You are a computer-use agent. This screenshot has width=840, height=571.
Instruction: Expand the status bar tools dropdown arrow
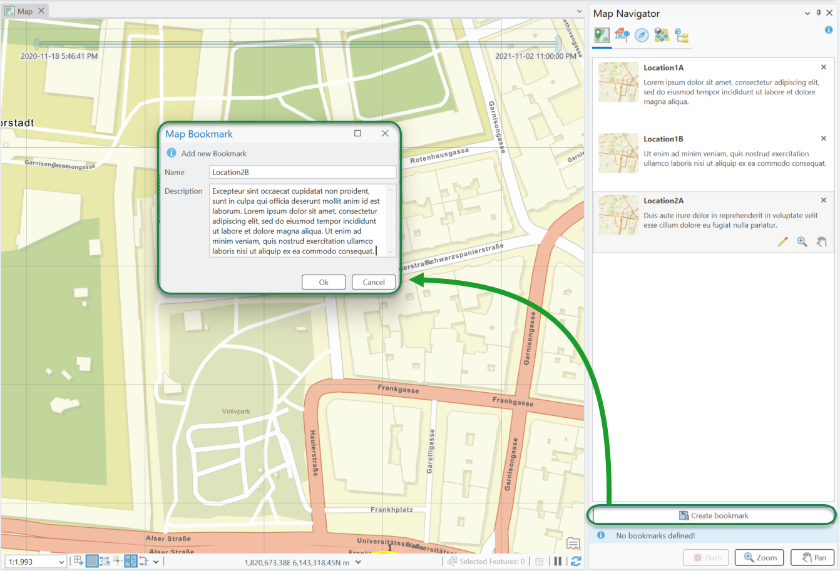point(156,562)
